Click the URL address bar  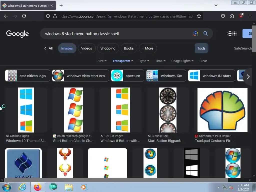pyautogui.click(x=126, y=16)
